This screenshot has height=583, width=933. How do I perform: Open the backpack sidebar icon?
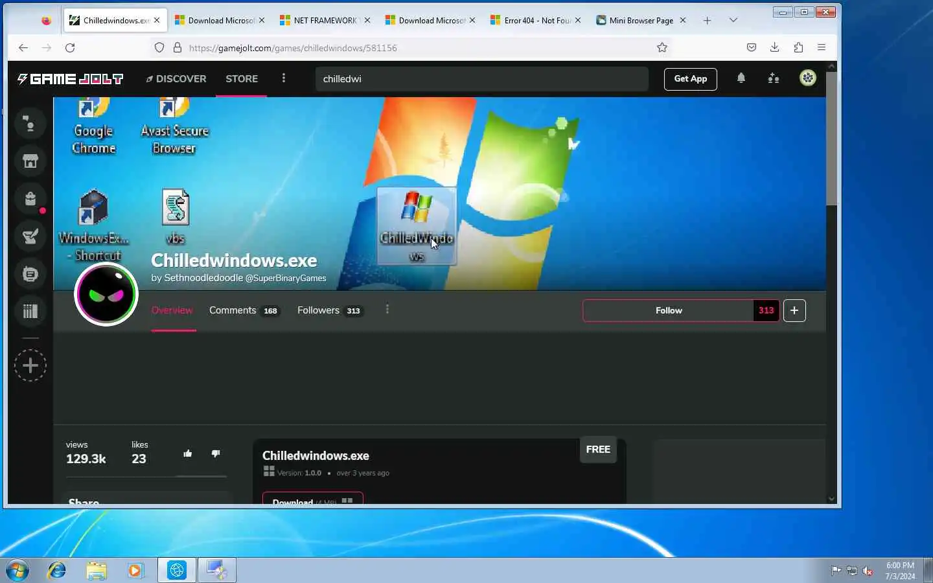30,199
